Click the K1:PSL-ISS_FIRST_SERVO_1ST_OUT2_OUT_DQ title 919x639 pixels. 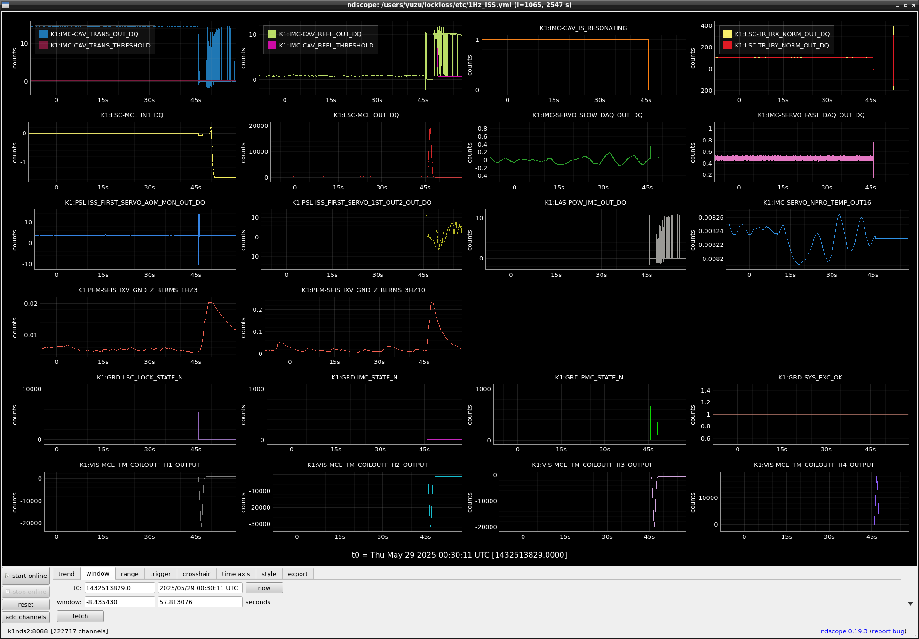pyautogui.click(x=362, y=202)
